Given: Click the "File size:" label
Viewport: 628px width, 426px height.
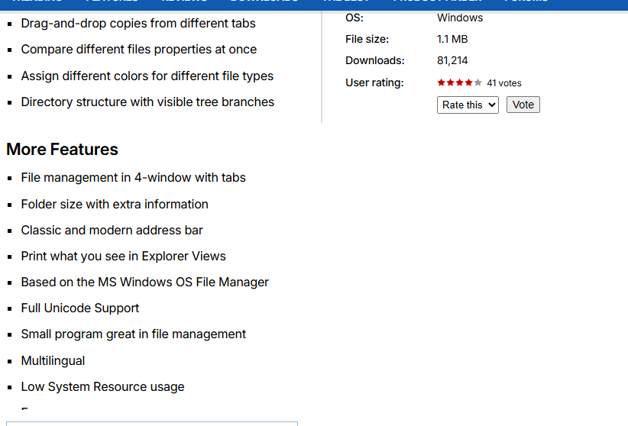Looking at the screenshot, I should pos(367,39).
